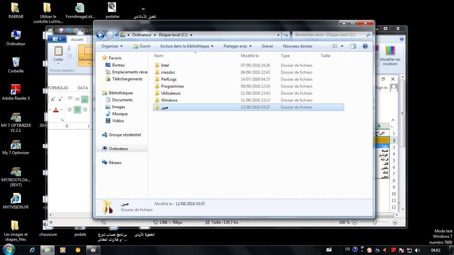The image size is (454, 255).
Task: Switch to Accueil tab in Paint window
Action: (x=77, y=39)
